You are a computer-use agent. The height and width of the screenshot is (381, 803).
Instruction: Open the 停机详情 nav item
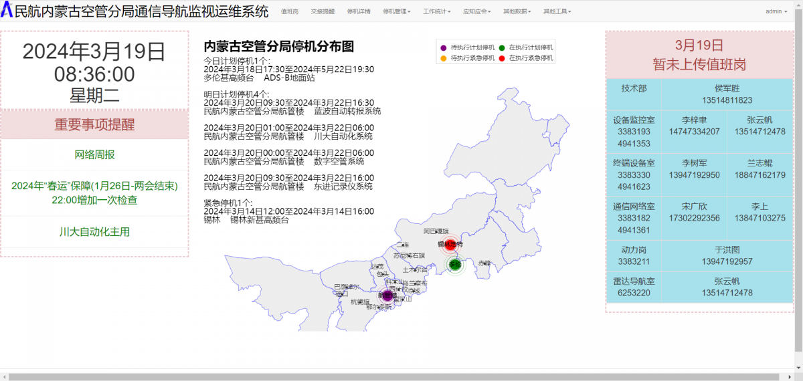point(358,11)
